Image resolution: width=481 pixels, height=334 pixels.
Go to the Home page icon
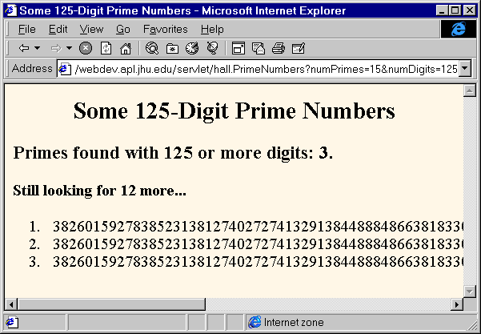coord(125,48)
